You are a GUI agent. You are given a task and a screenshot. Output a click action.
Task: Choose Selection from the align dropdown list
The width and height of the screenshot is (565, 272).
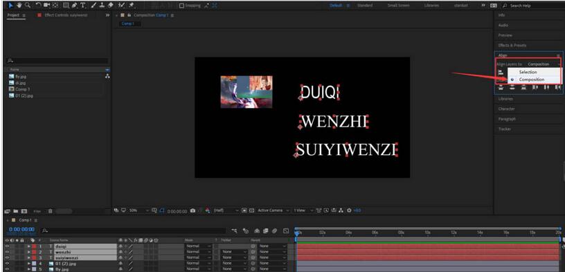528,72
